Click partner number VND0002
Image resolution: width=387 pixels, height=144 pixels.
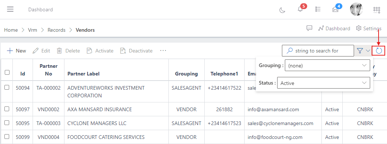tap(49, 109)
